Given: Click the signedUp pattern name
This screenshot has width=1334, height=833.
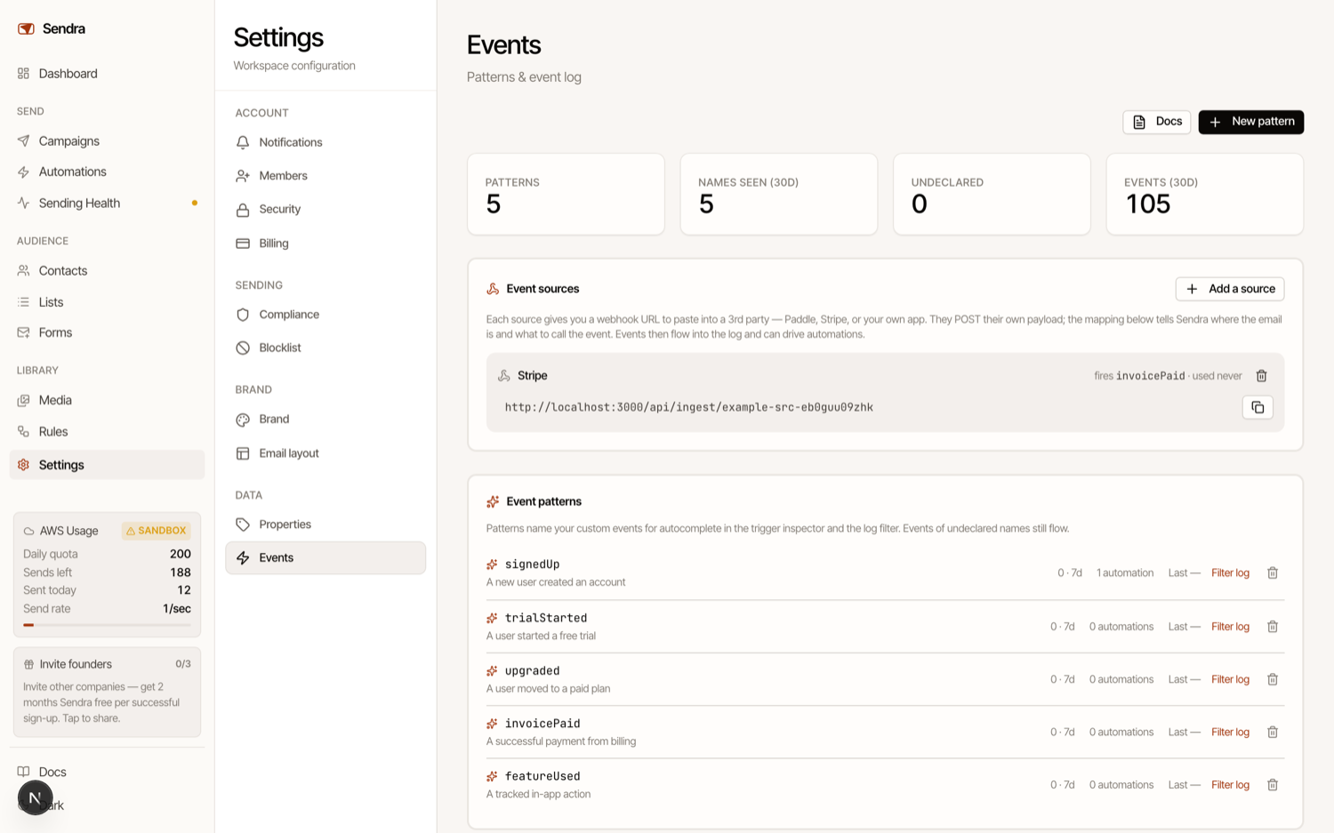Looking at the screenshot, I should click(532, 565).
